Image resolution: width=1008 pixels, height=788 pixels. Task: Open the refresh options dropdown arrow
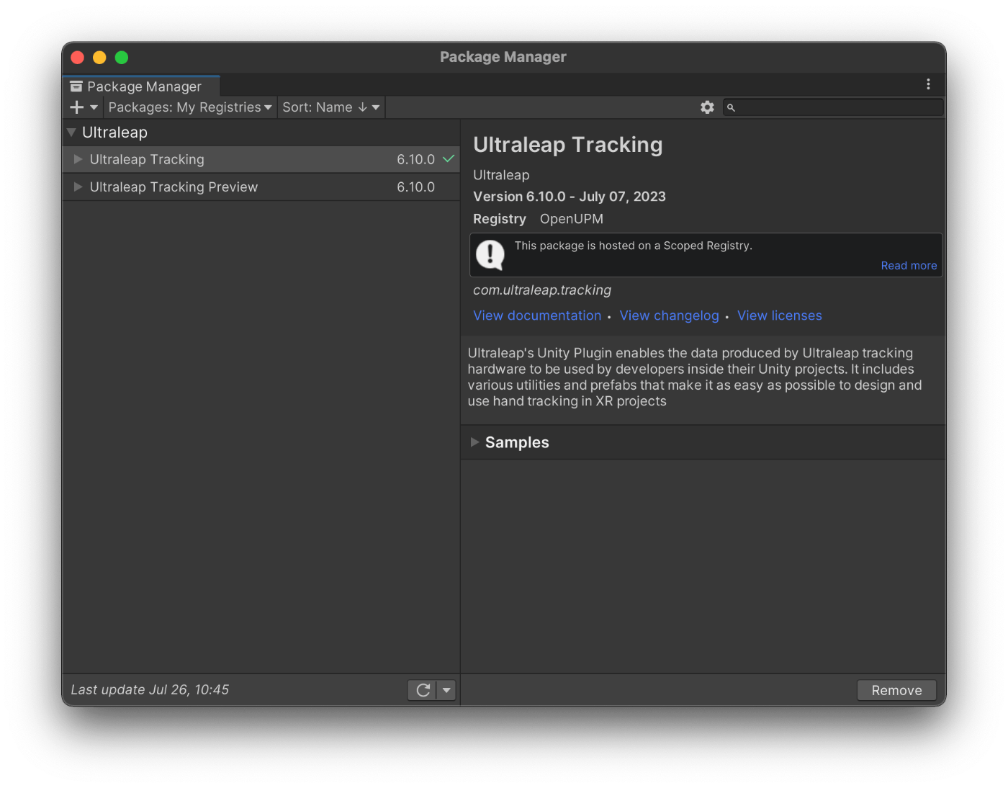pyautogui.click(x=446, y=690)
